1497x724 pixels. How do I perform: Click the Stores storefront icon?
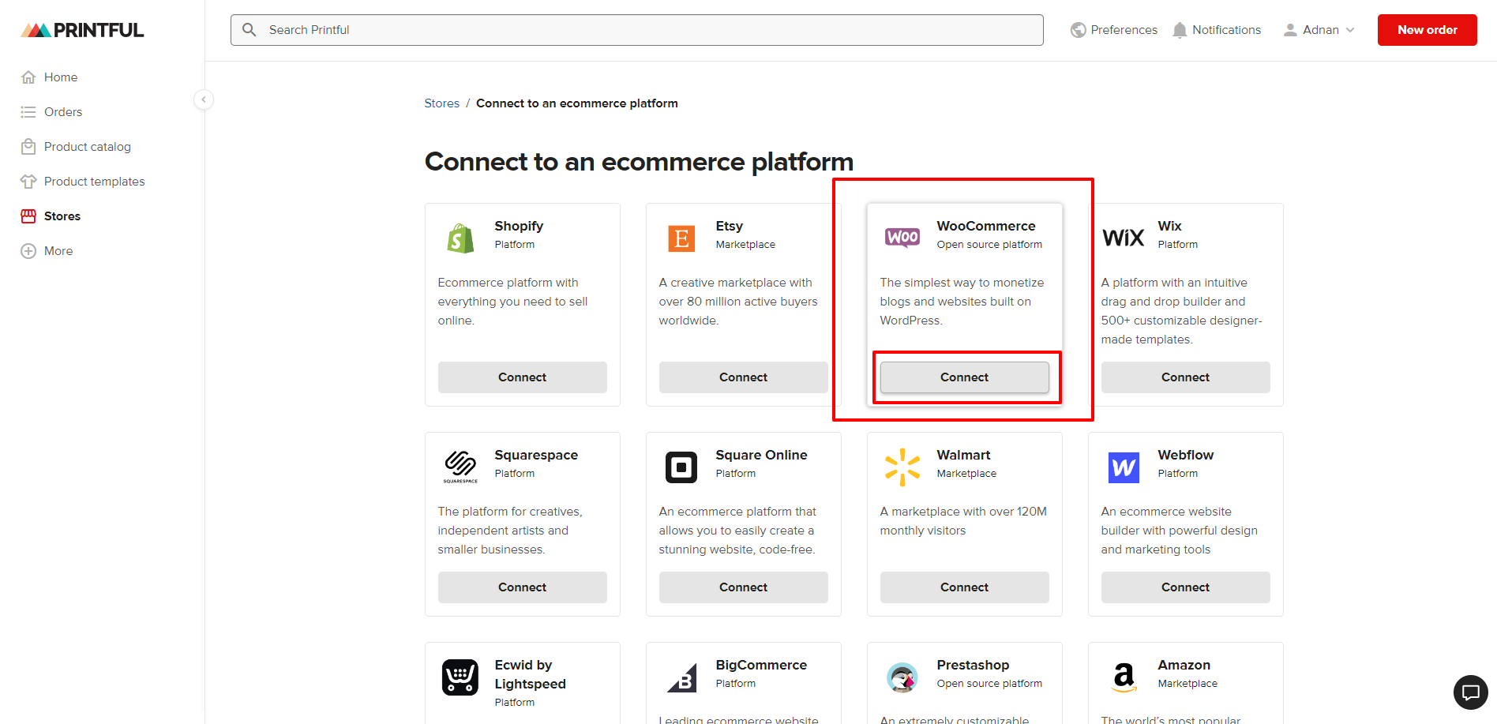[28, 216]
